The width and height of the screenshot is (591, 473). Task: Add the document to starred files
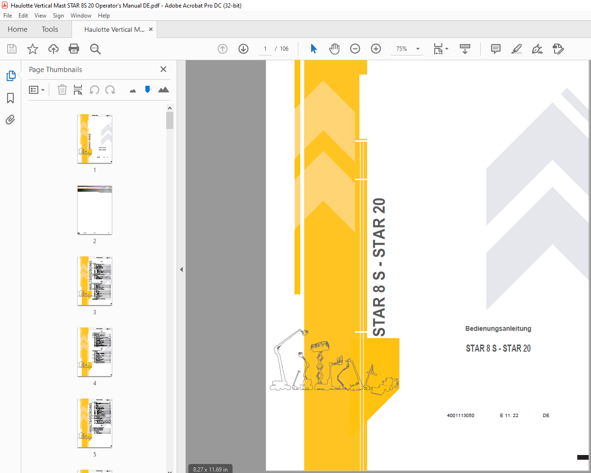coord(33,49)
